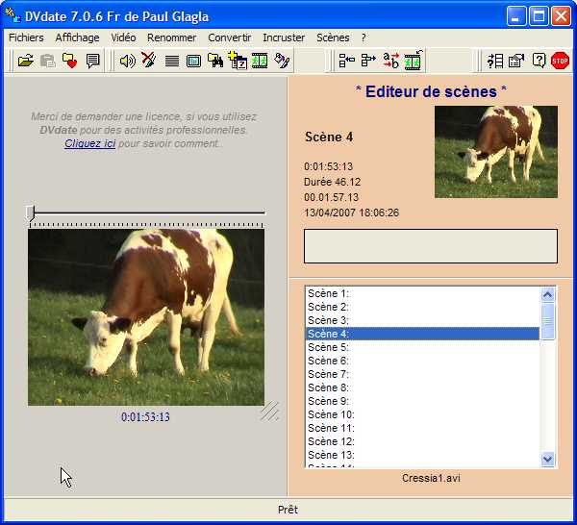
Task: Click the Scène 4 cow thumbnail
Action: point(496,152)
